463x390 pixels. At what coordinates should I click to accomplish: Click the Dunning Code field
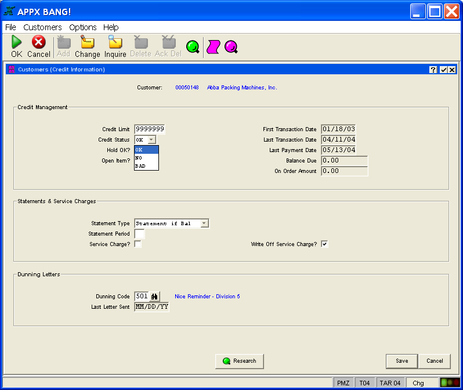142,297
